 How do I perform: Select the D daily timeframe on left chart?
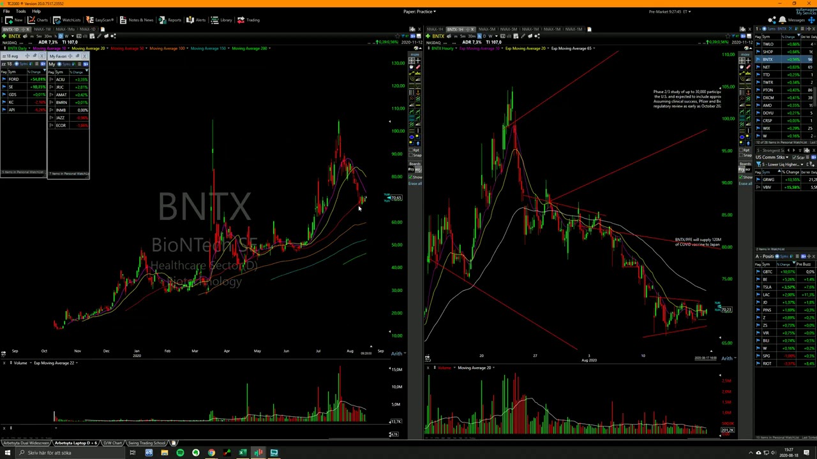coord(61,36)
